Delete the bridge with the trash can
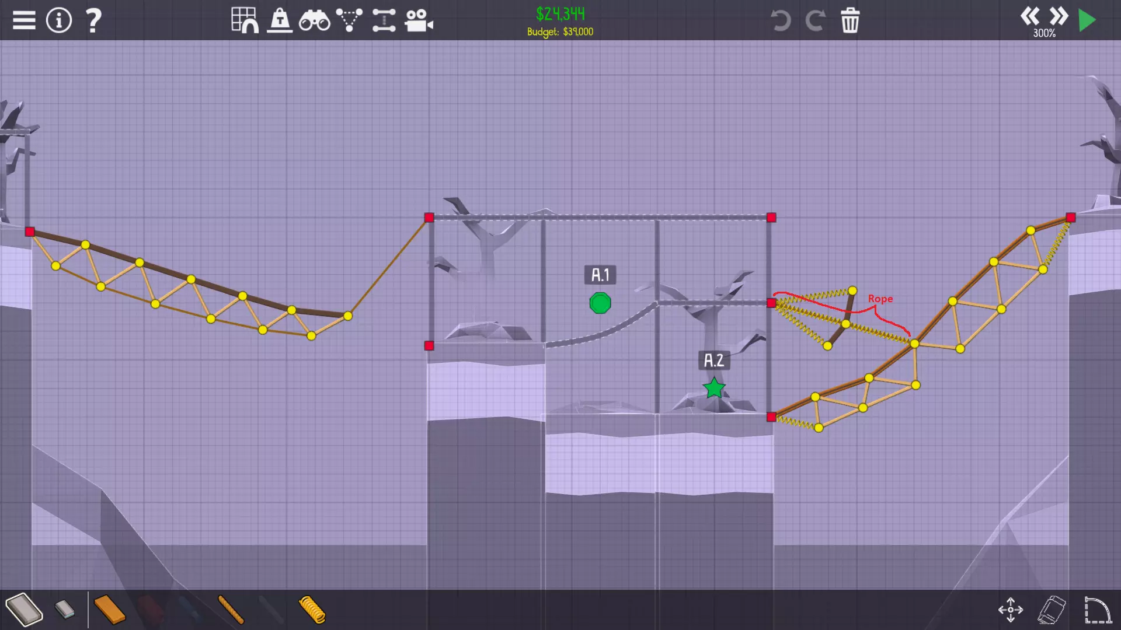Screen dimensions: 1121x630 (x=850, y=20)
